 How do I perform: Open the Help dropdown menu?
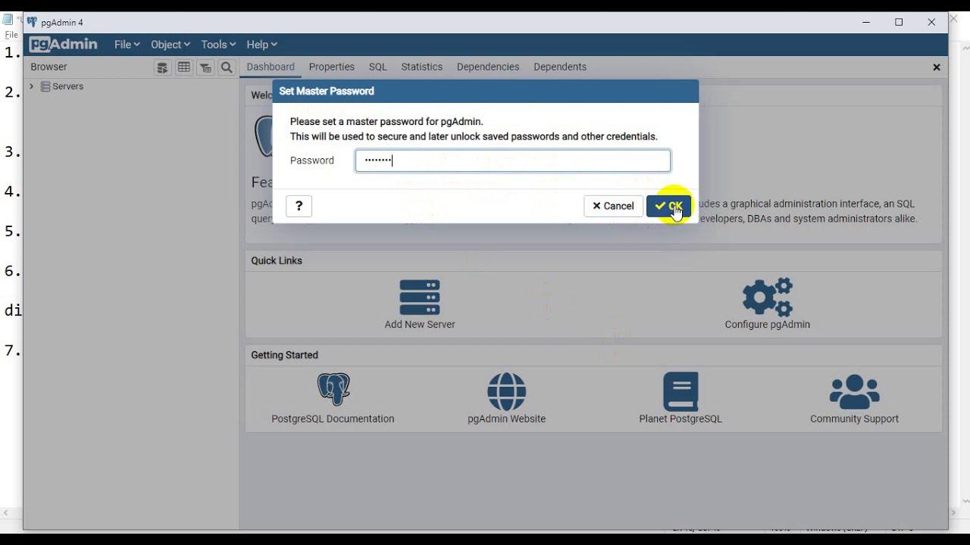click(x=261, y=45)
